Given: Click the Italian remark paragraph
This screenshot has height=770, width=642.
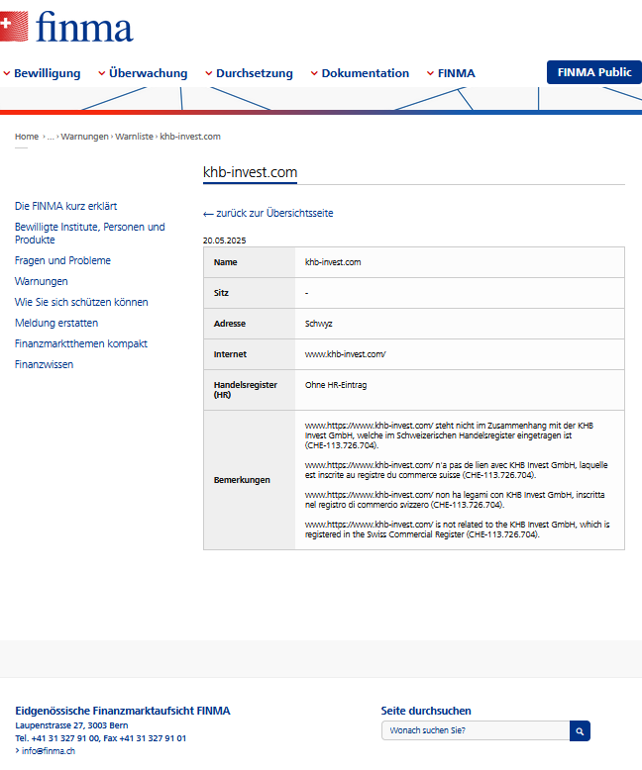Looking at the screenshot, I should [x=455, y=500].
